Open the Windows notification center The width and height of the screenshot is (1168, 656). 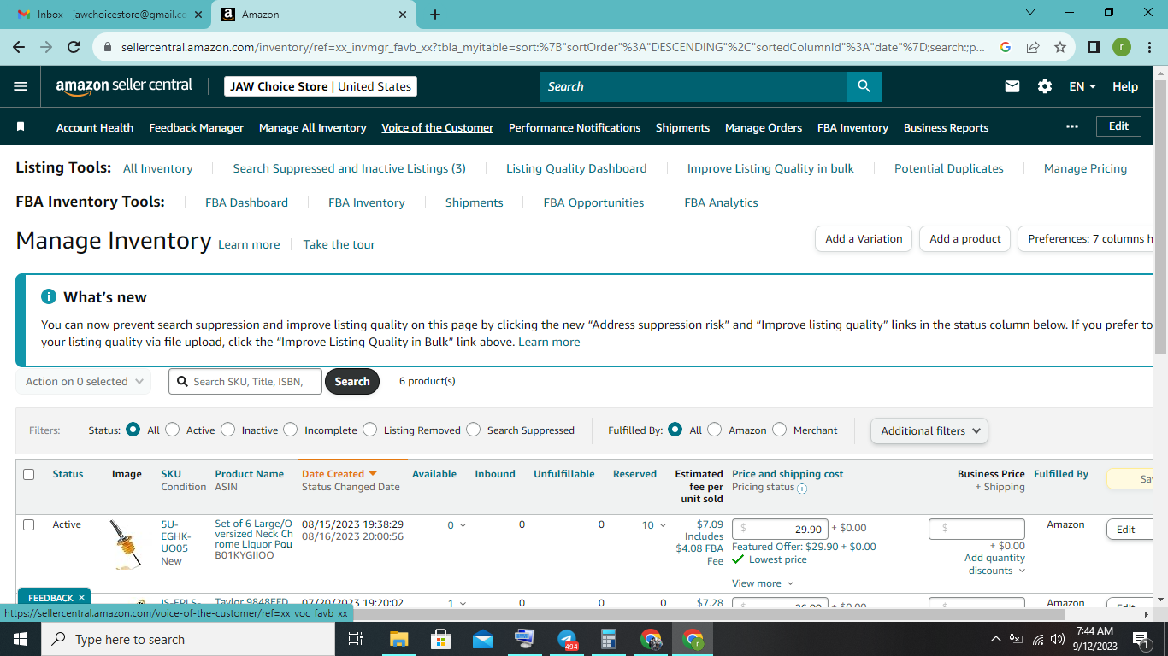[x=1141, y=639]
